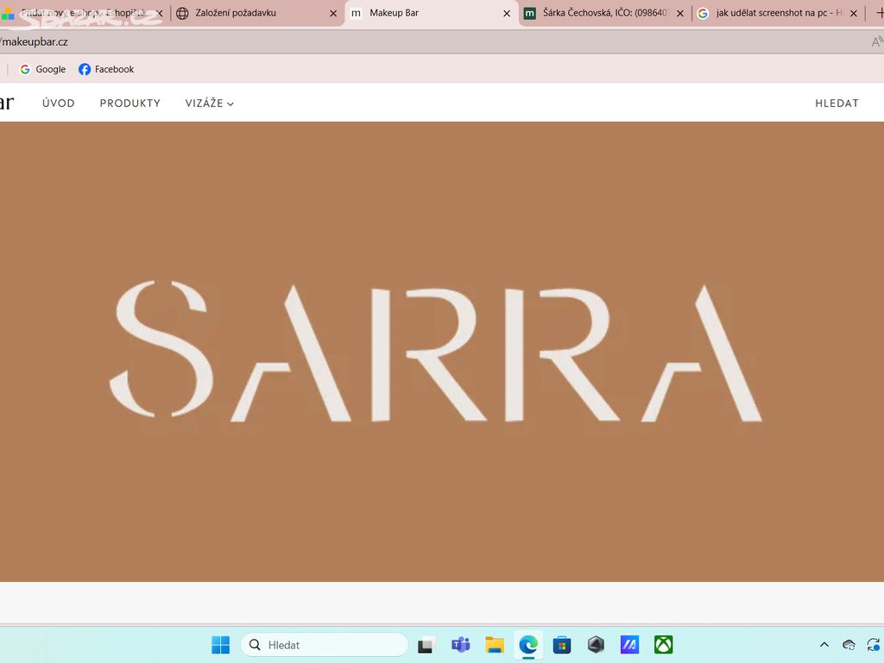Open the PRODUKTY menu item
884x663 pixels.
130,104
